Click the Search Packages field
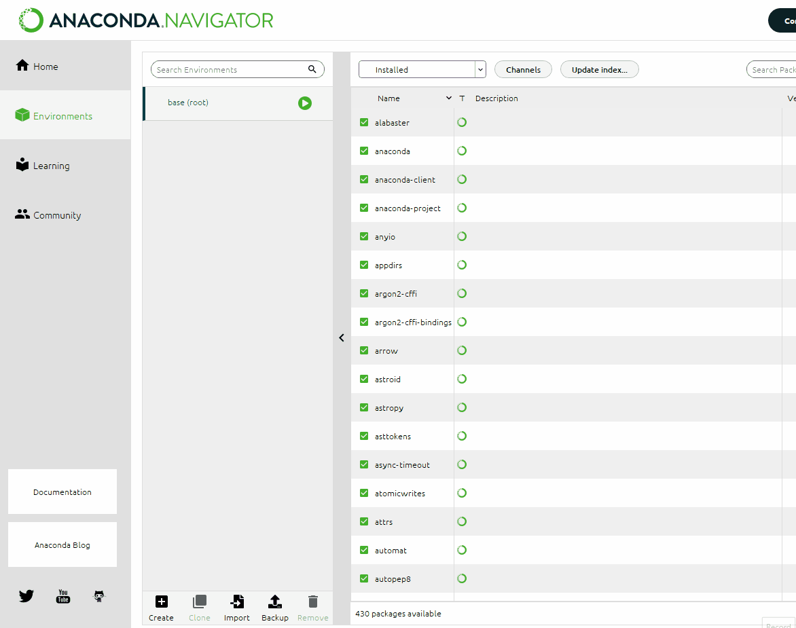Viewport: 796px width, 628px height. coord(771,69)
